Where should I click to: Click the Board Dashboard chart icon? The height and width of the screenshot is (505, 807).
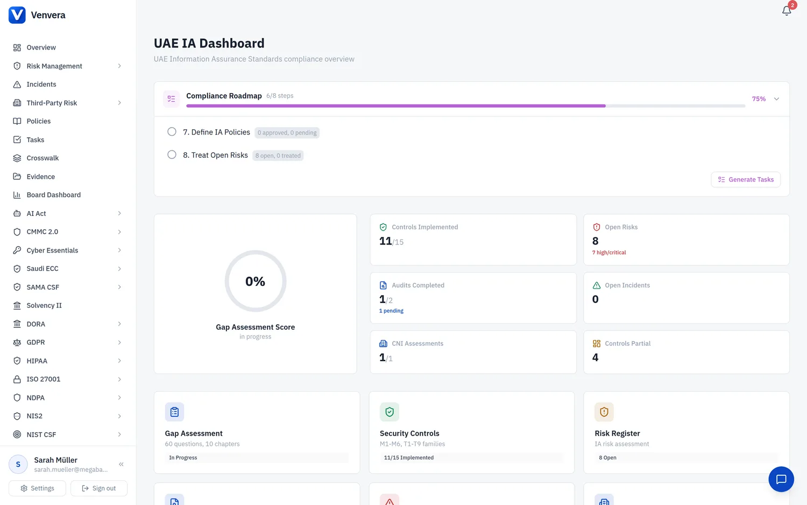coord(17,195)
